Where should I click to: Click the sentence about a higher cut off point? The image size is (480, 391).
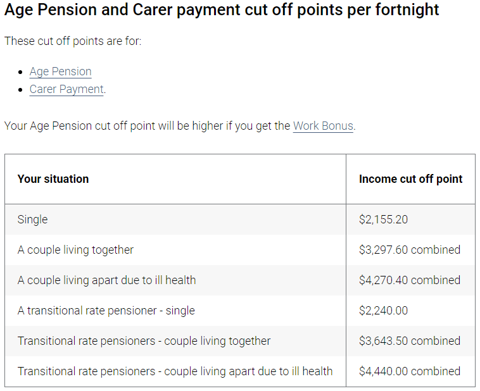(x=146, y=126)
